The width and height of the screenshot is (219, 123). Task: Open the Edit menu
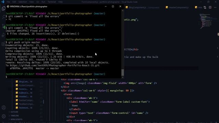tap(14, 2)
